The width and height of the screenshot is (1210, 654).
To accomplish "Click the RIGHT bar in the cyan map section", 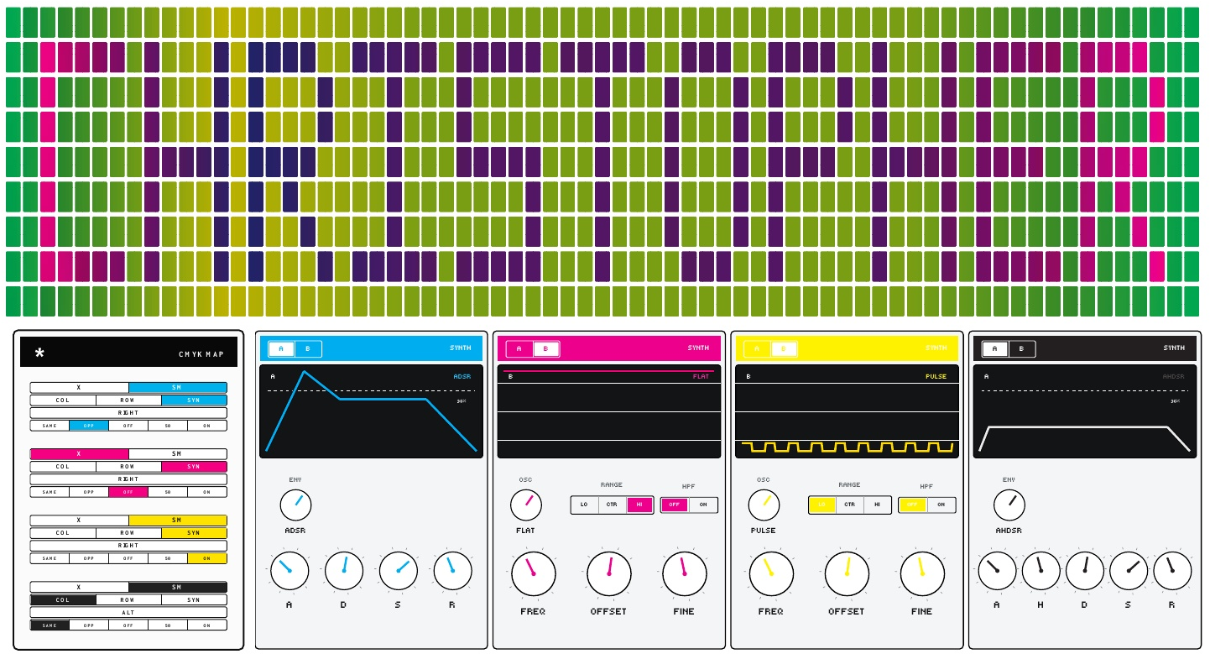I will tap(128, 413).
